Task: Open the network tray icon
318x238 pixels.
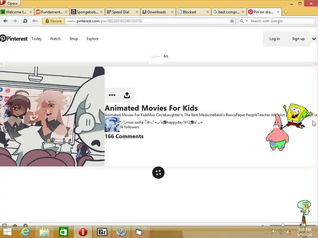Action: coord(281,232)
